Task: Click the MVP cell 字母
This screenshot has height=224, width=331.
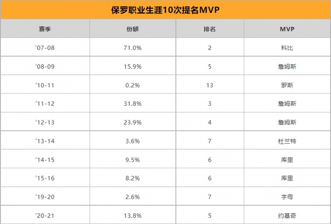Action: pos(287,197)
